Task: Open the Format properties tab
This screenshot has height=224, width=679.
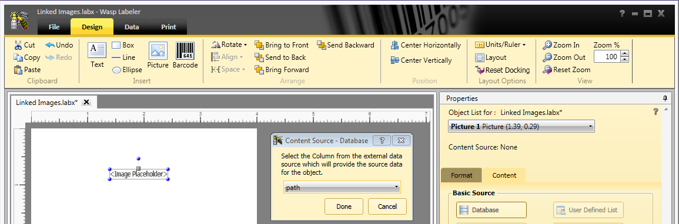Action: tap(461, 176)
